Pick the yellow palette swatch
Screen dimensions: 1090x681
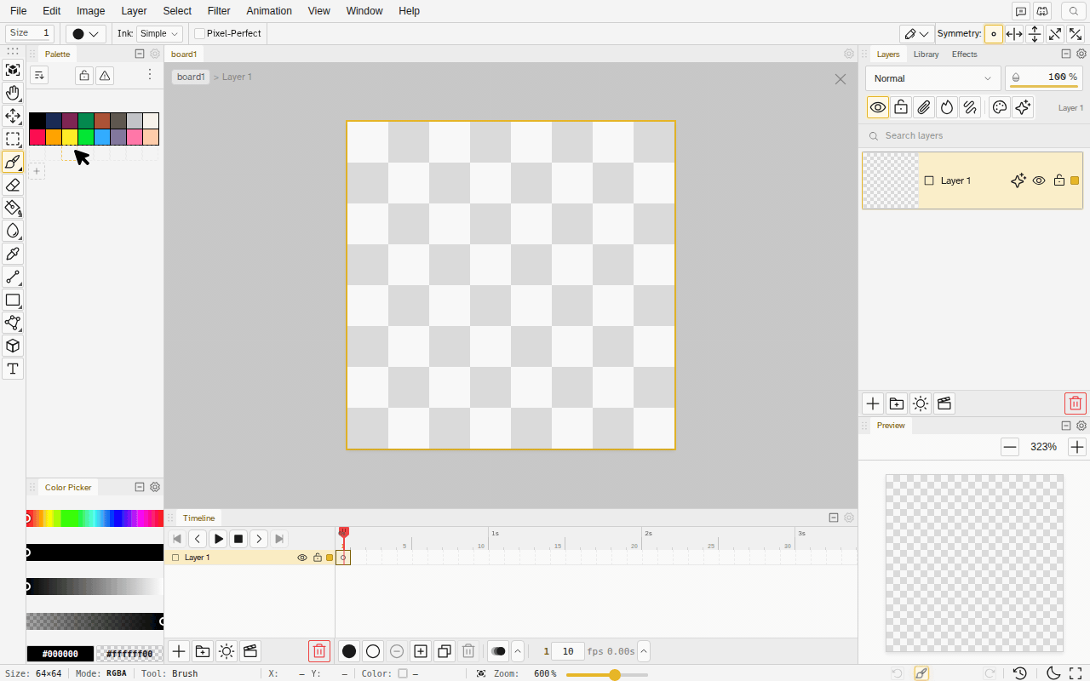coord(70,137)
